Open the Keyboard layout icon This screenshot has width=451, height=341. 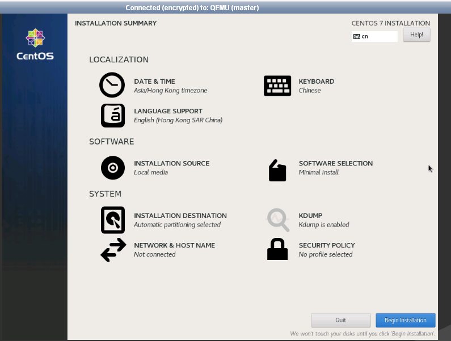[x=277, y=86]
